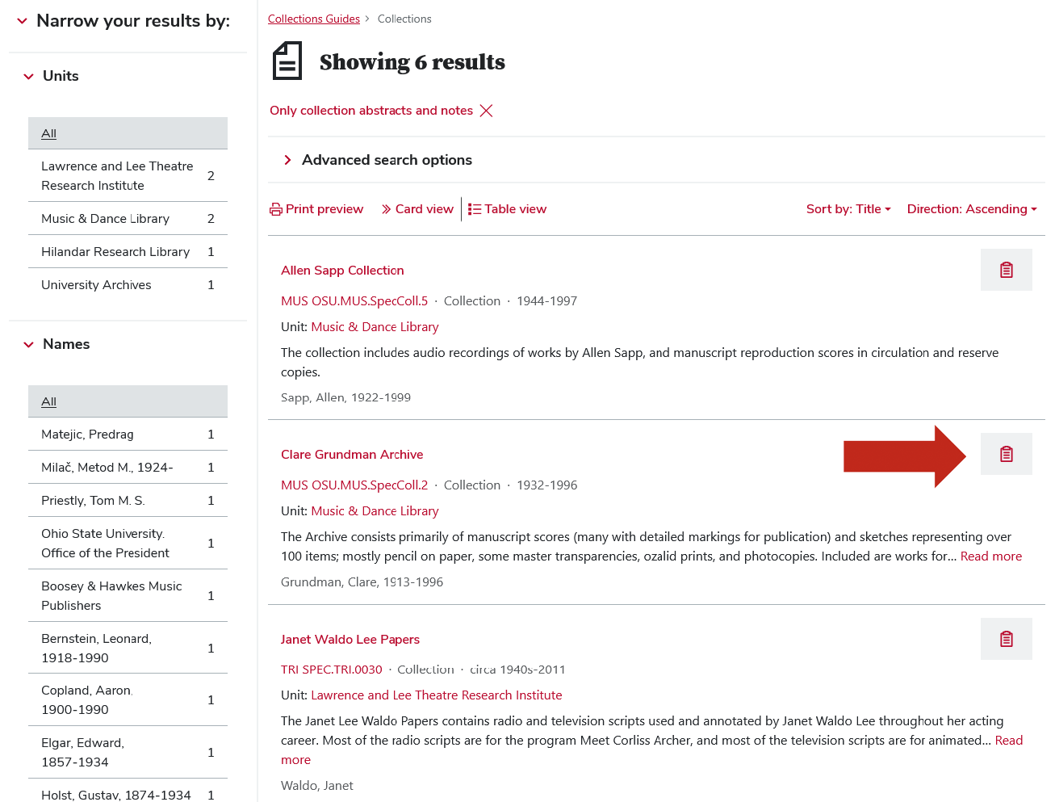The width and height of the screenshot is (1055, 802).
Task: Open MUS OSU.MUS.SpecColl.5 identifier link
Action: (x=354, y=301)
